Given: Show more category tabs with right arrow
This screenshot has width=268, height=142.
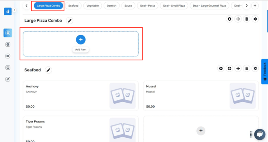Looking at the screenshot, I should [247, 5].
